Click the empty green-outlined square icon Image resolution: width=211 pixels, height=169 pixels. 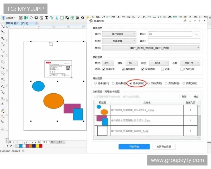(62, 18)
